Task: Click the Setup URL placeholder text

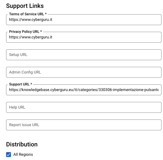Action: pyautogui.click(x=18, y=55)
